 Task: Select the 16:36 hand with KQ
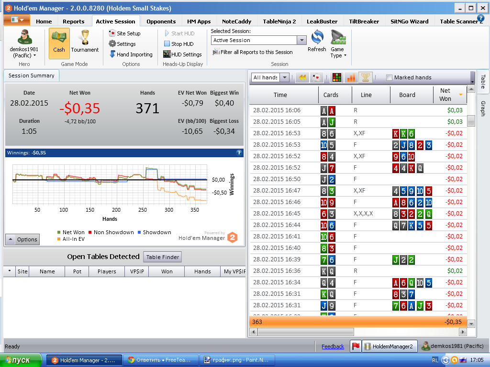(358, 271)
